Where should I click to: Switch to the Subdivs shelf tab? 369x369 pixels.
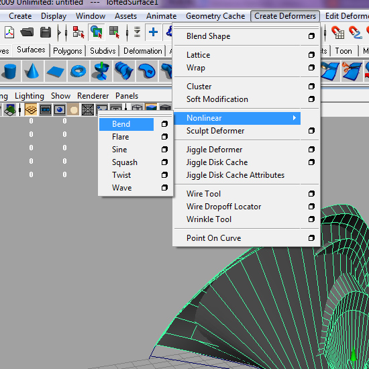click(103, 51)
